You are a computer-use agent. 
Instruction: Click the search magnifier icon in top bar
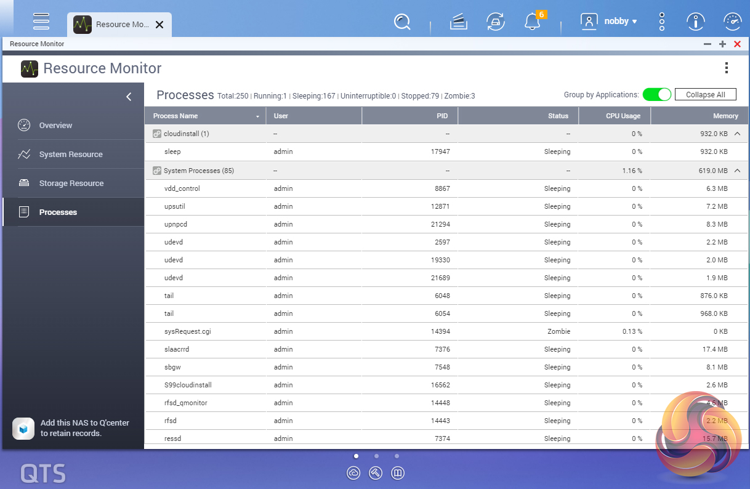pyautogui.click(x=402, y=22)
